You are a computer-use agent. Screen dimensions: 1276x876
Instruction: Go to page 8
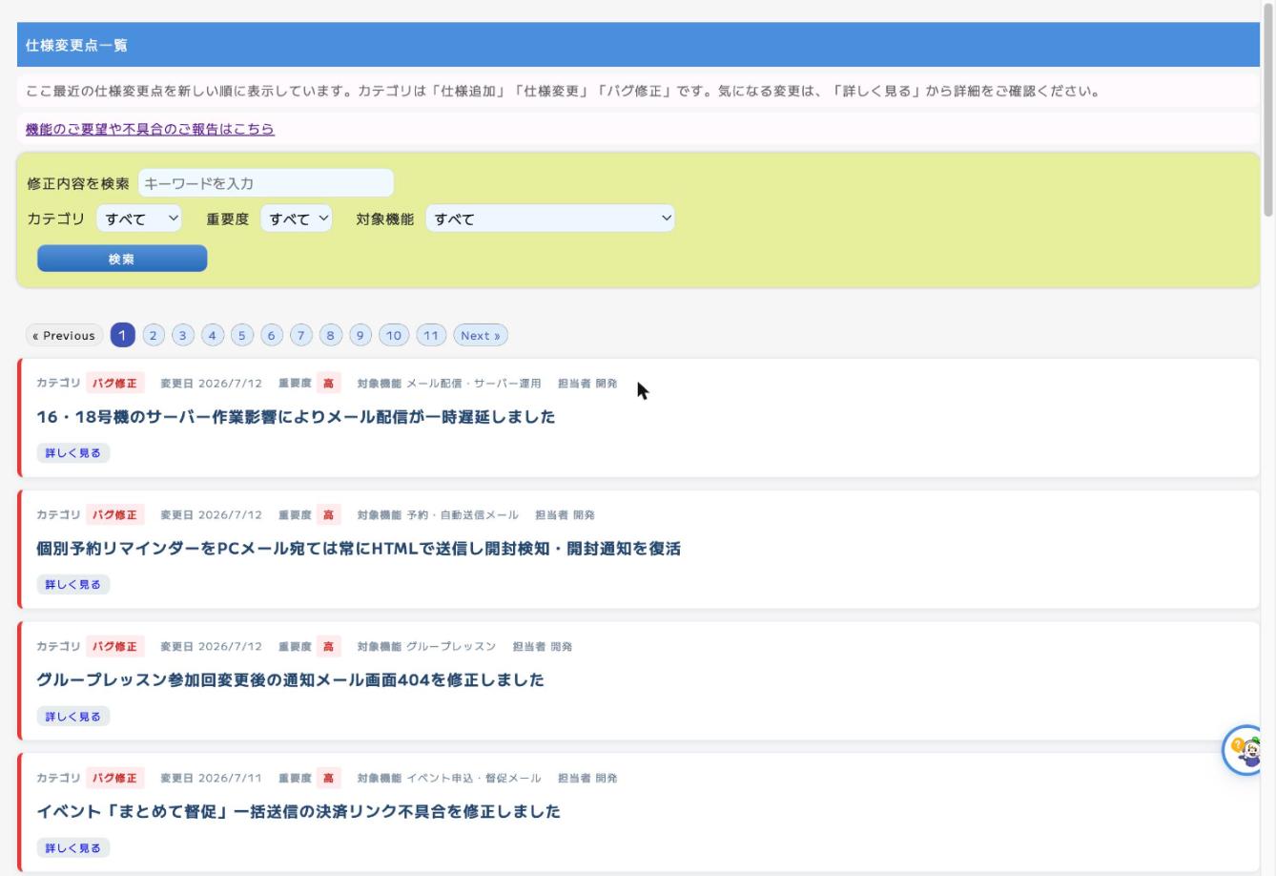331,335
